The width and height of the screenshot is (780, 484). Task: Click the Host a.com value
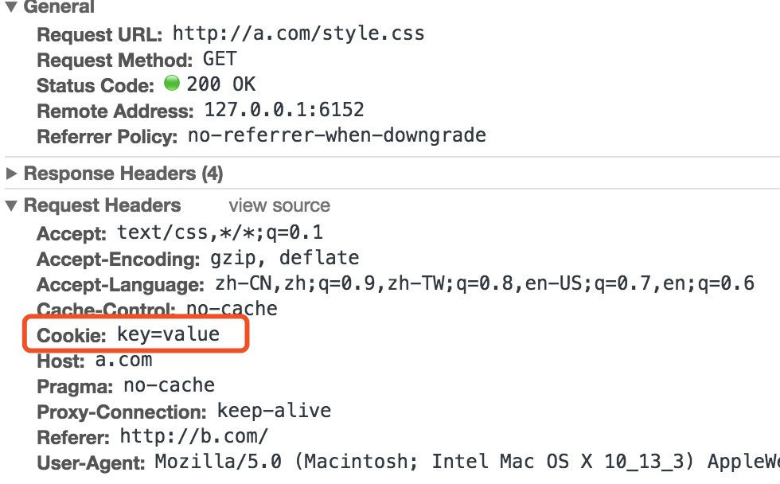[123, 360]
